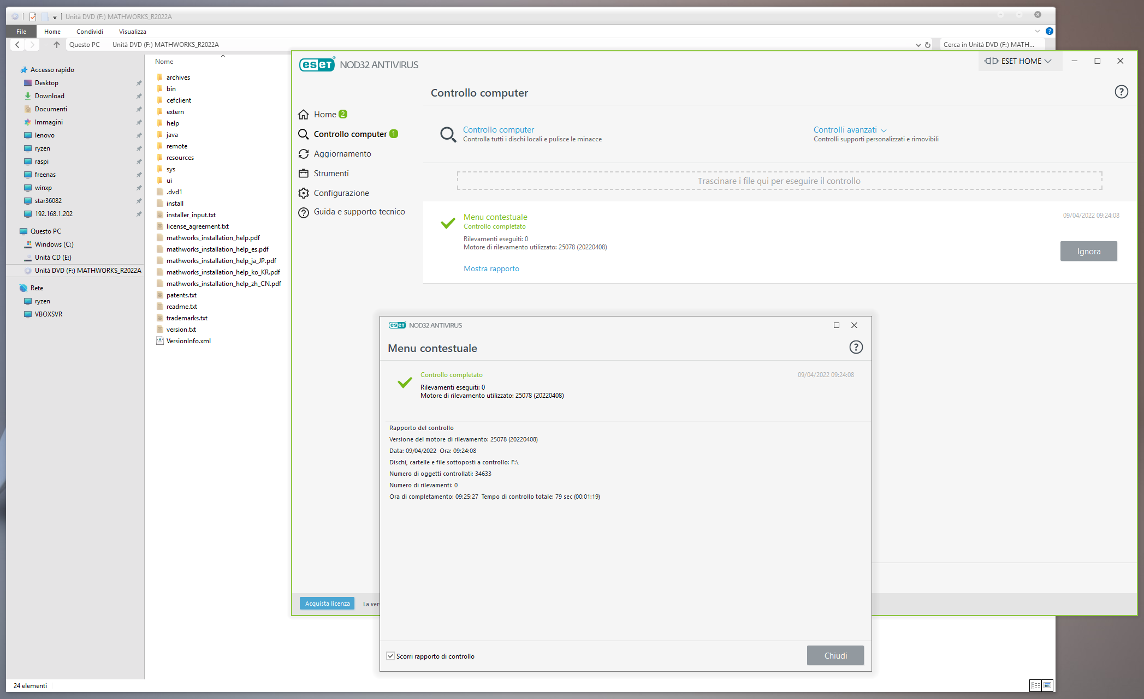Select resources folder
Screen dimensions: 1144x699
[180, 158]
